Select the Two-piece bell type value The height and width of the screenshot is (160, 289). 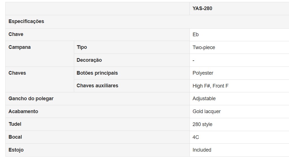[204, 47]
